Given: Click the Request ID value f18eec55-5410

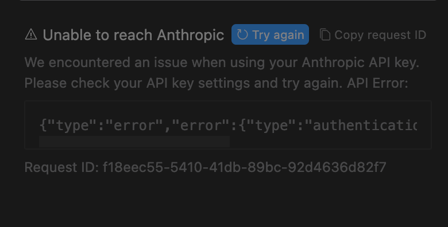Looking at the screenshot, I should pyautogui.click(x=244, y=167).
